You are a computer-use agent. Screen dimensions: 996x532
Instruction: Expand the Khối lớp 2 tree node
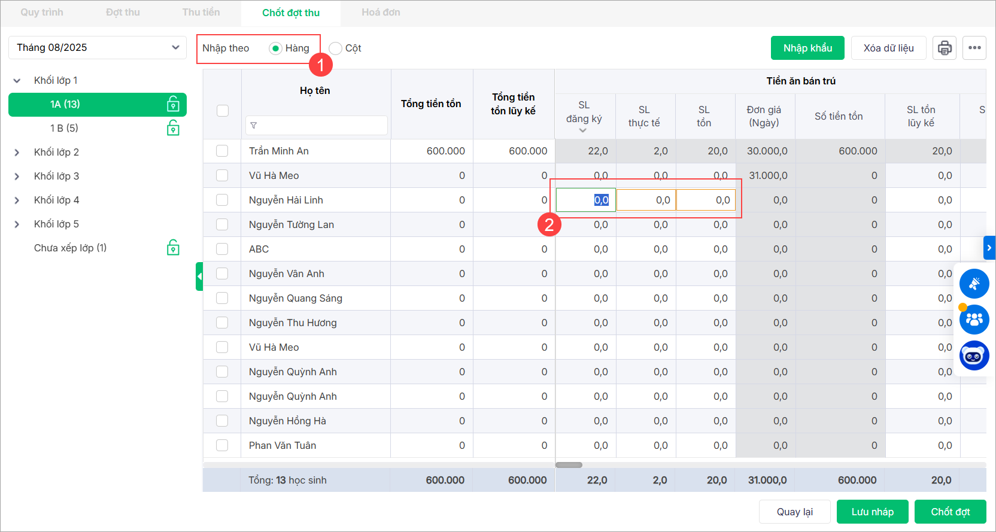pos(17,153)
